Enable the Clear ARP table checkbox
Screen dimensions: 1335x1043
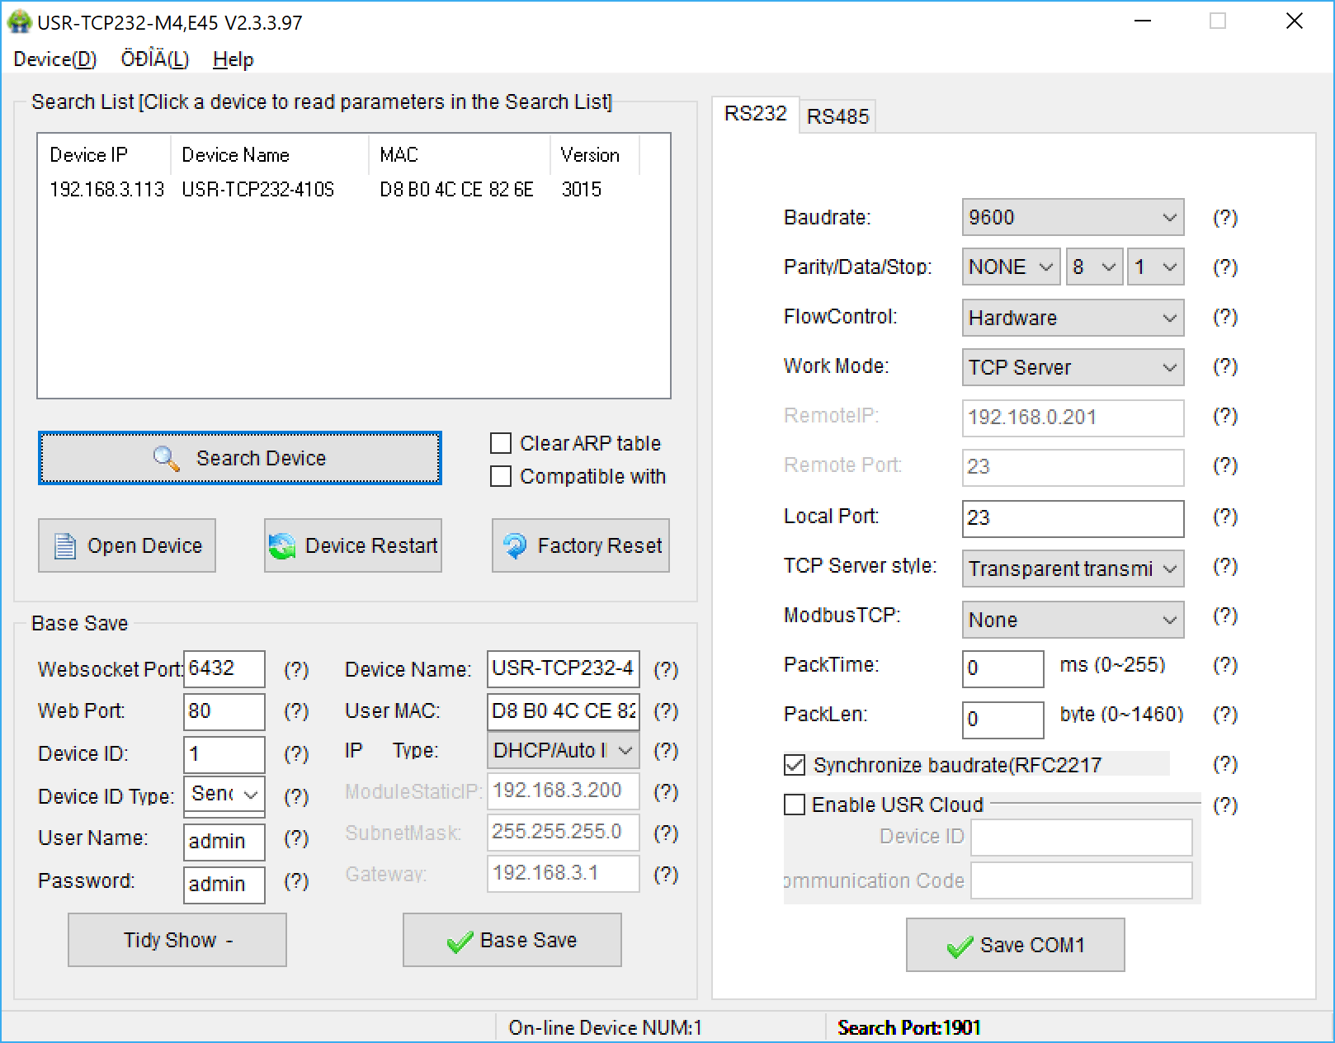[501, 444]
